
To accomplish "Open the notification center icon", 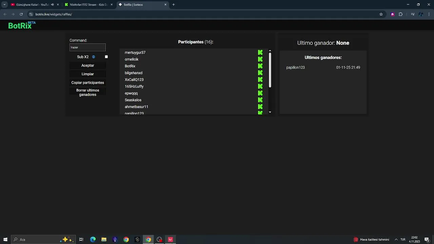I will point(427,240).
